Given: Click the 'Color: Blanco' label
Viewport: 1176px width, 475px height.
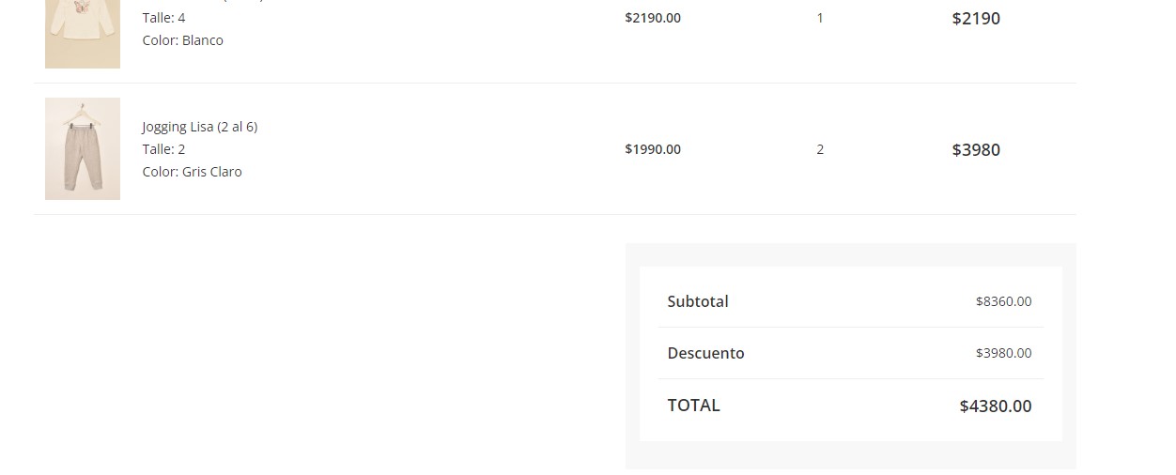Looking at the screenshot, I should (x=182, y=40).
